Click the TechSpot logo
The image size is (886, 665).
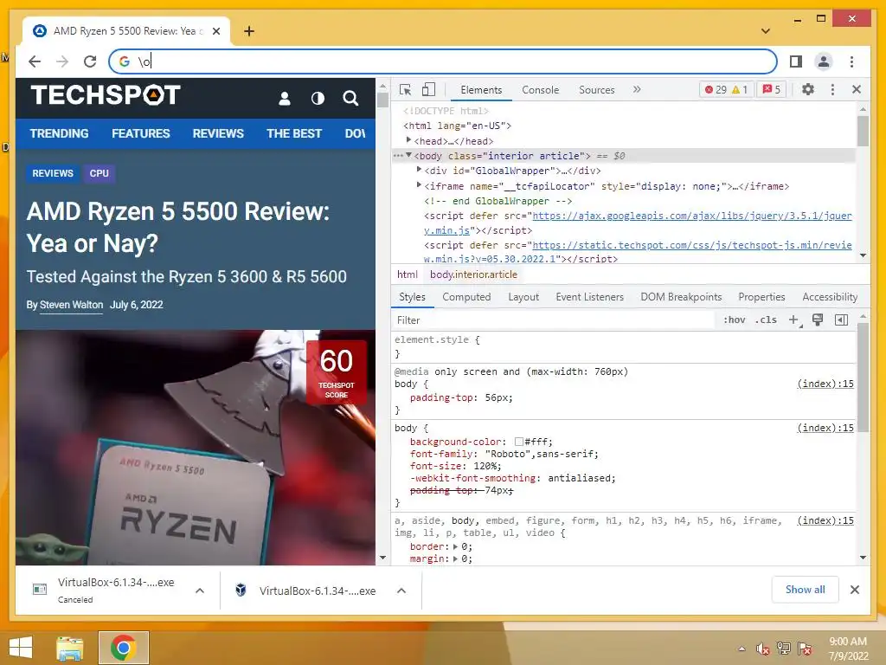(x=106, y=95)
